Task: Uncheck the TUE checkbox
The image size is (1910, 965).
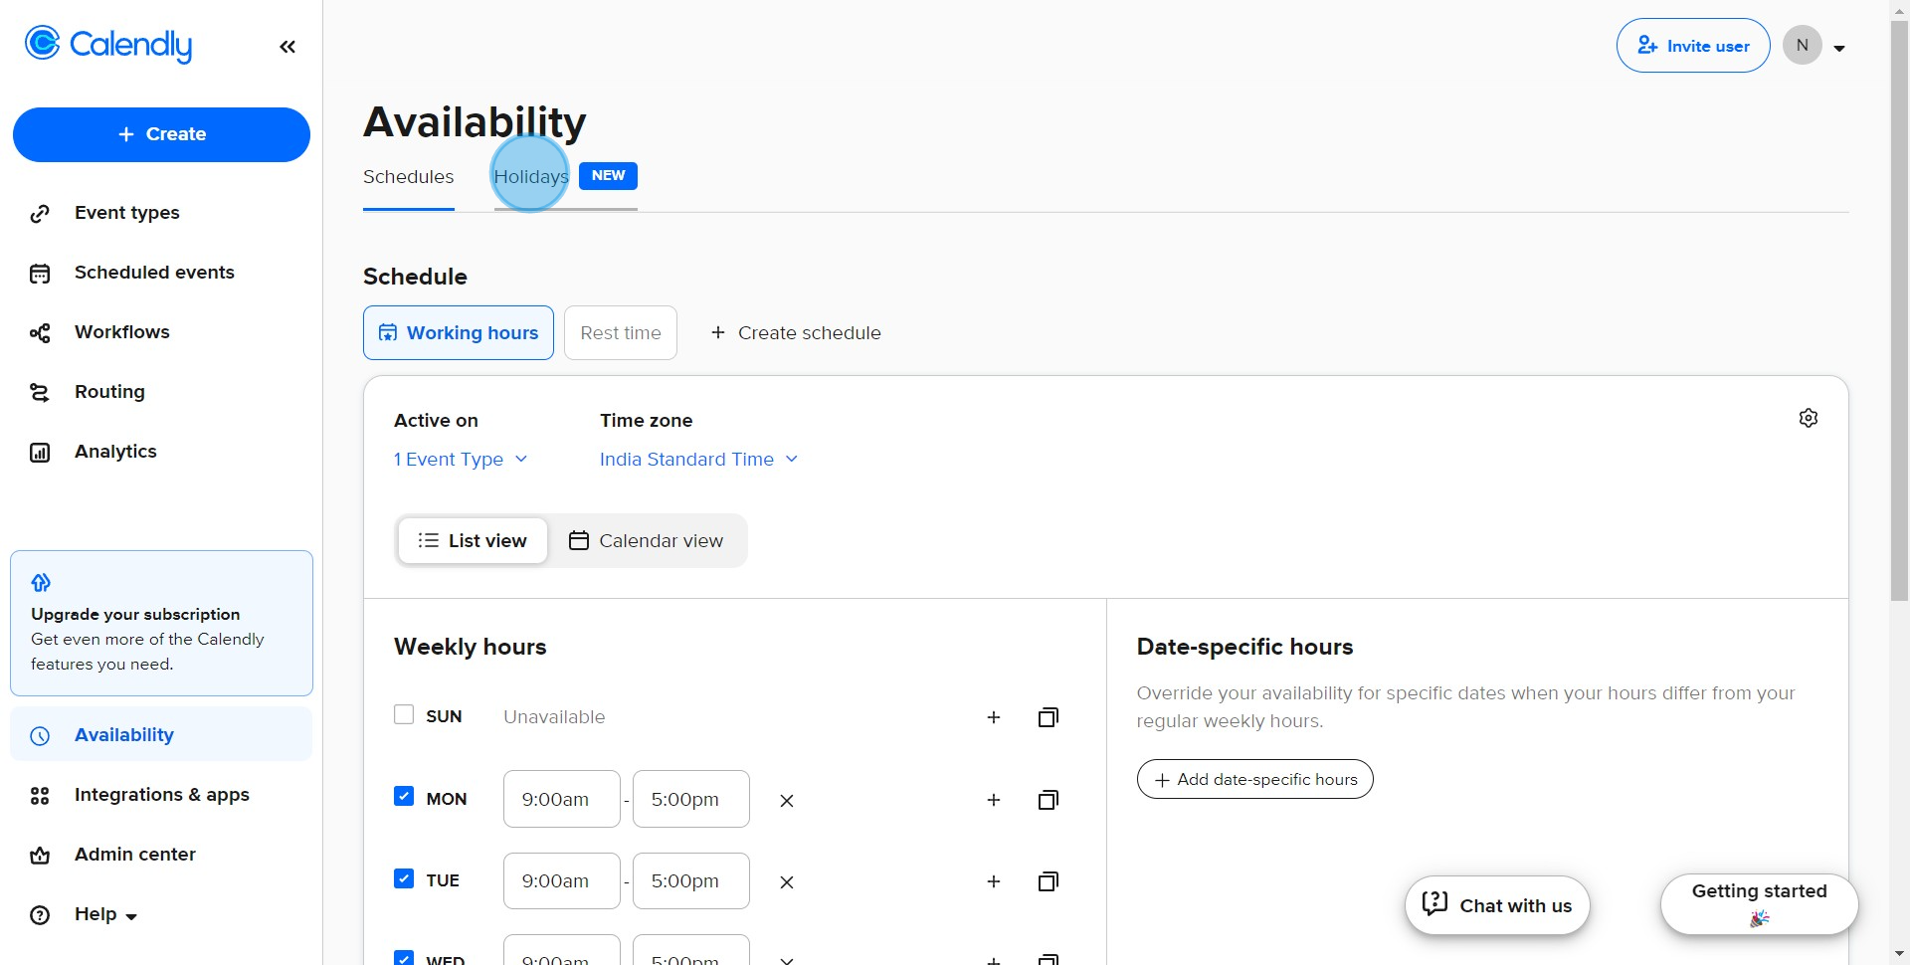Action: click(x=404, y=879)
